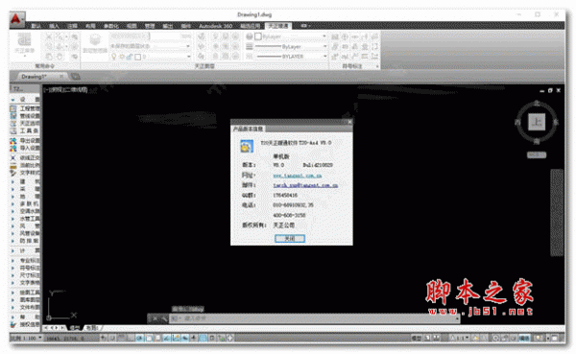
Task: Switch to the 插入 ribbon tab
Action: point(54,26)
